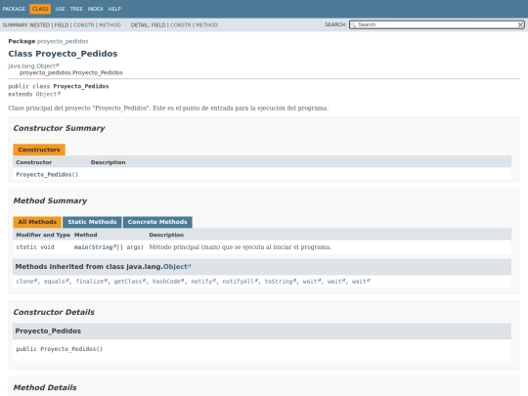Open the String parameter type link

[104, 247]
